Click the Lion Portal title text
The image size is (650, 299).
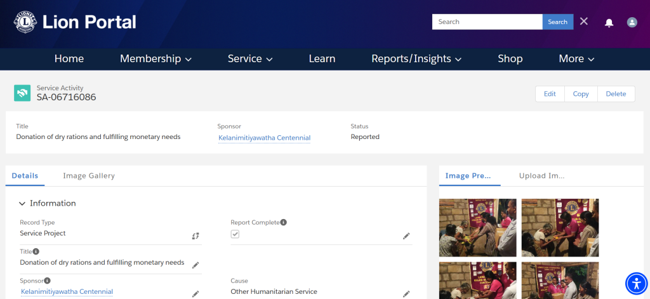click(89, 22)
